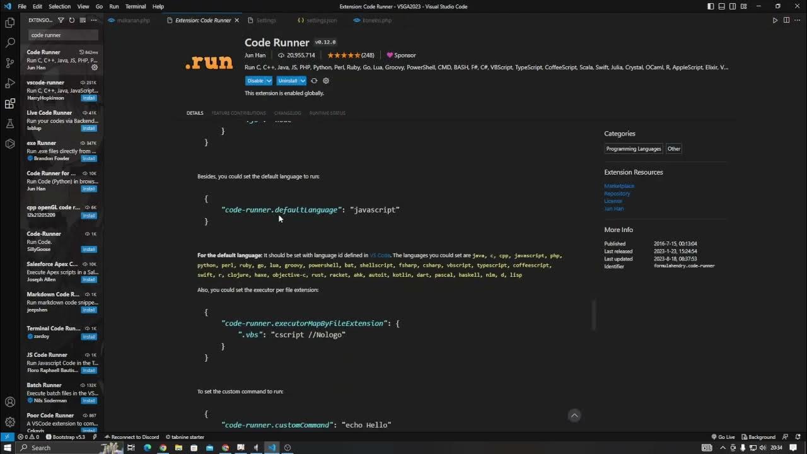Screen dimensions: 807x454
Task: Click the Sponsor link
Action: pyautogui.click(x=401, y=55)
